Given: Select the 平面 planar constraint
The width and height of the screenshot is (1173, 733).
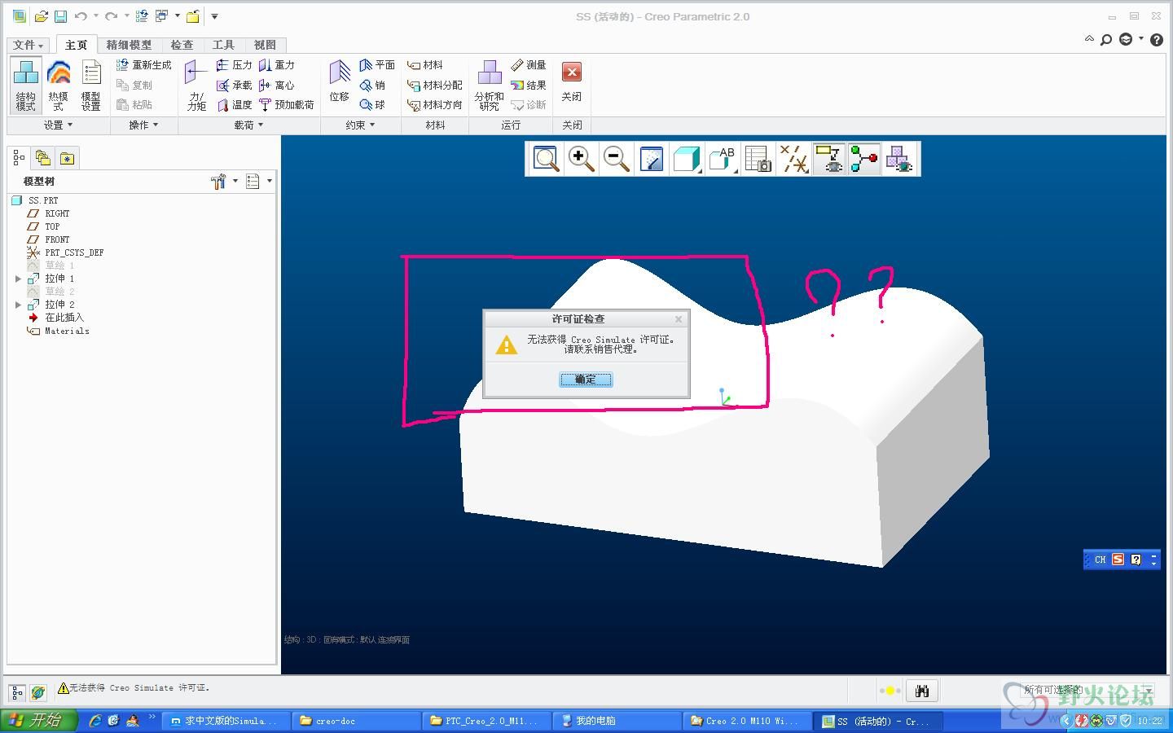Looking at the screenshot, I should coord(377,65).
